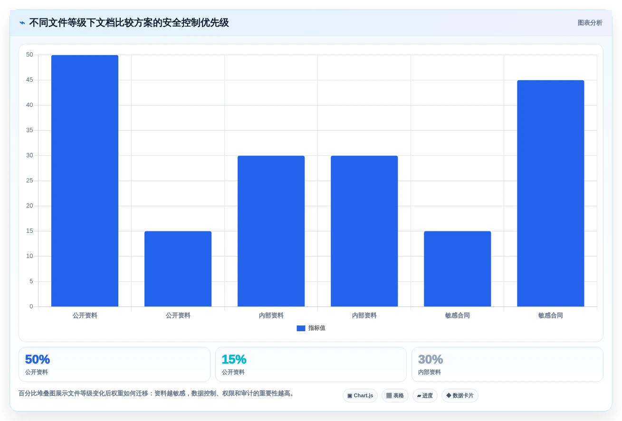Click the y-axis tick label 40

tap(29, 105)
